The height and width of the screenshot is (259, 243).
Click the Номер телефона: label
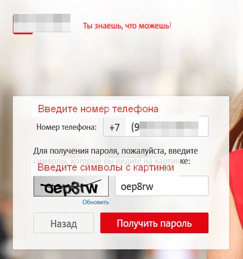67,127
